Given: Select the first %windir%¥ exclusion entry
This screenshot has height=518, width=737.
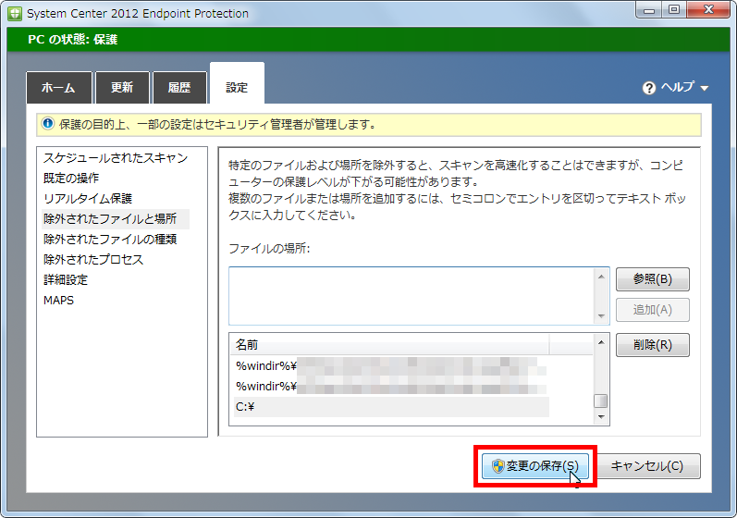Looking at the screenshot, I should click(391, 365).
